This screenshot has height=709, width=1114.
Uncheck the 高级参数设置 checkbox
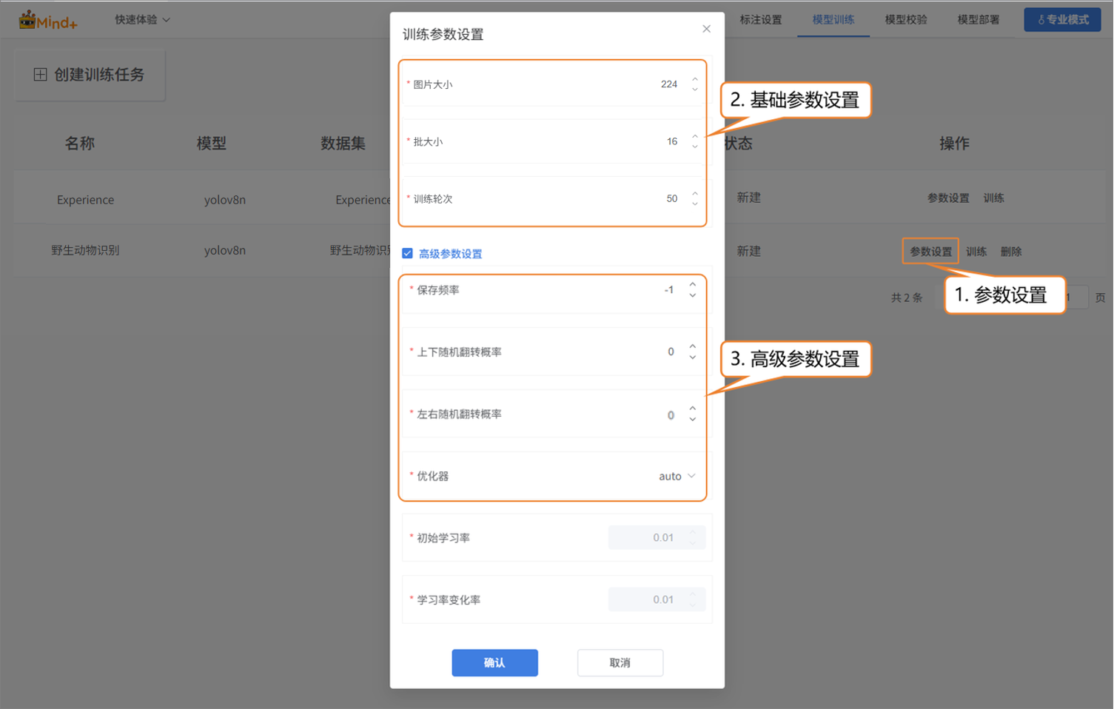407,253
